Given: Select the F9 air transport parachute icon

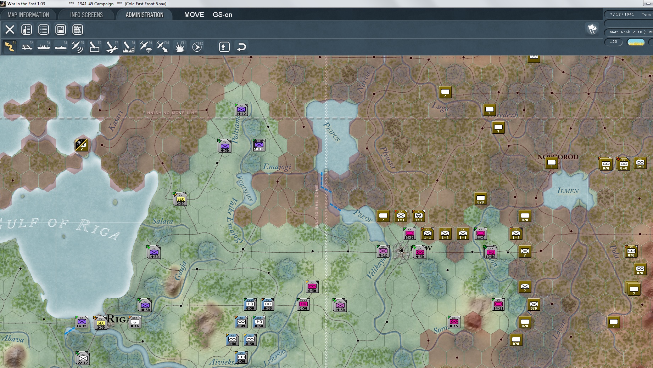Looking at the screenshot, I should [146, 47].
